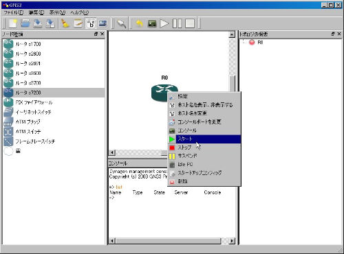Close the node types panel
The image size is (344, 254).
pos(103,34)
